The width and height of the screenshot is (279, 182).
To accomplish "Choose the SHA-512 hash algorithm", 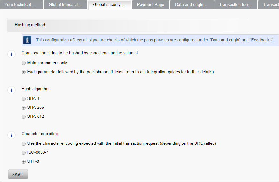I will (23, 117).
